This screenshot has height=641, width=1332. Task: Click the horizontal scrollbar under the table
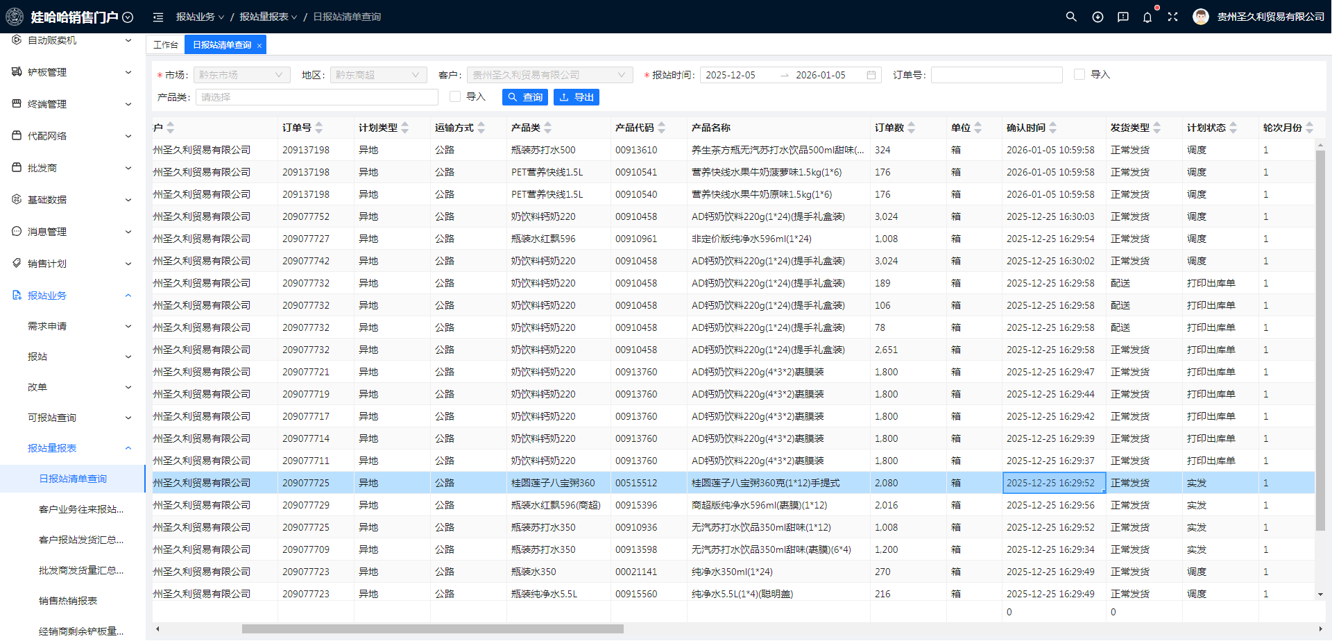(432, 629)
